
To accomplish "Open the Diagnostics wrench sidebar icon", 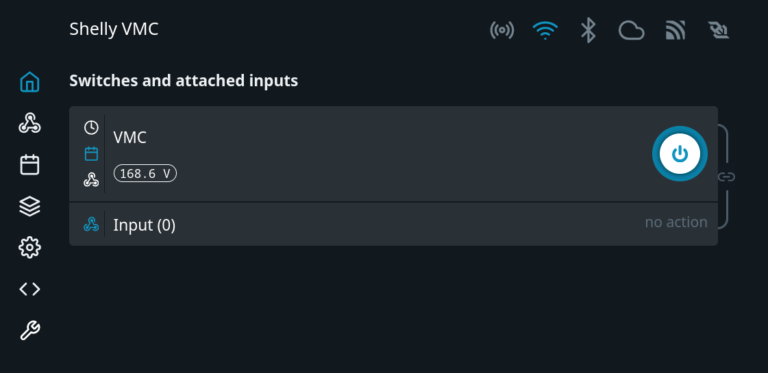I will pyautogui.click(x=29, y=331).
